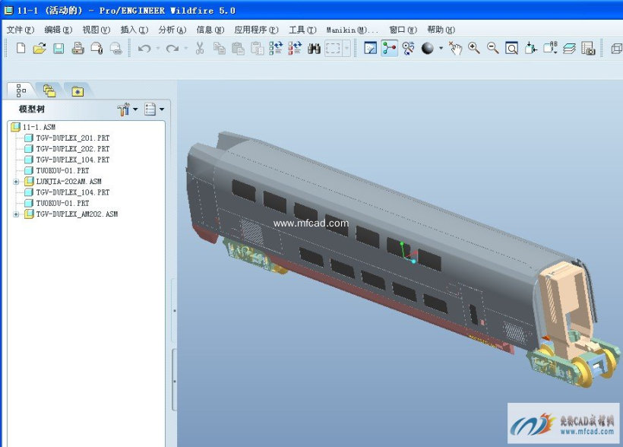Open the 分析(A) menu
The image size is (623, 447).
[x=172, y=30]
